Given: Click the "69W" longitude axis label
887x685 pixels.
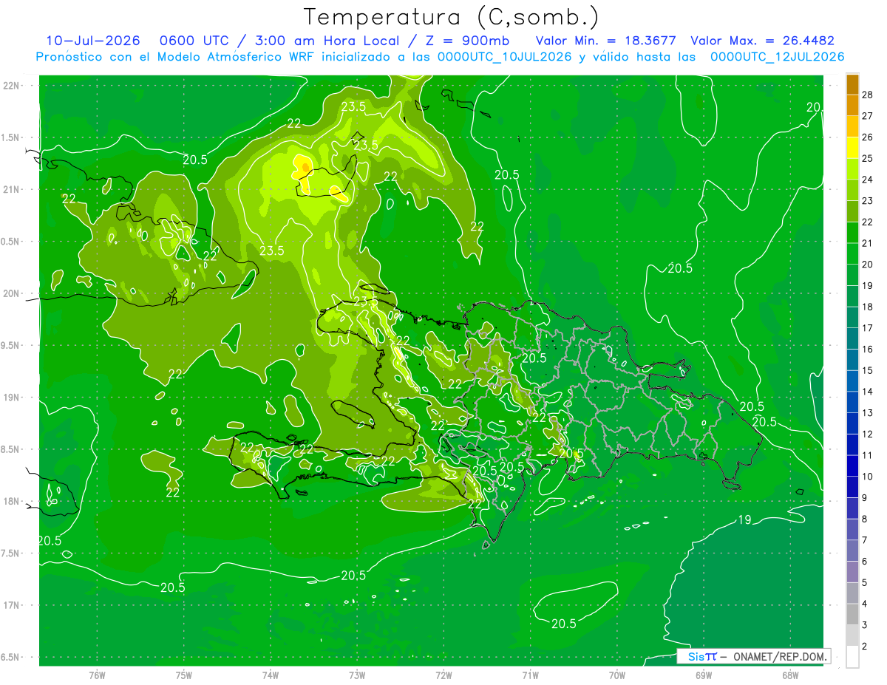Looking at the screenshot, I should [703, 675].
